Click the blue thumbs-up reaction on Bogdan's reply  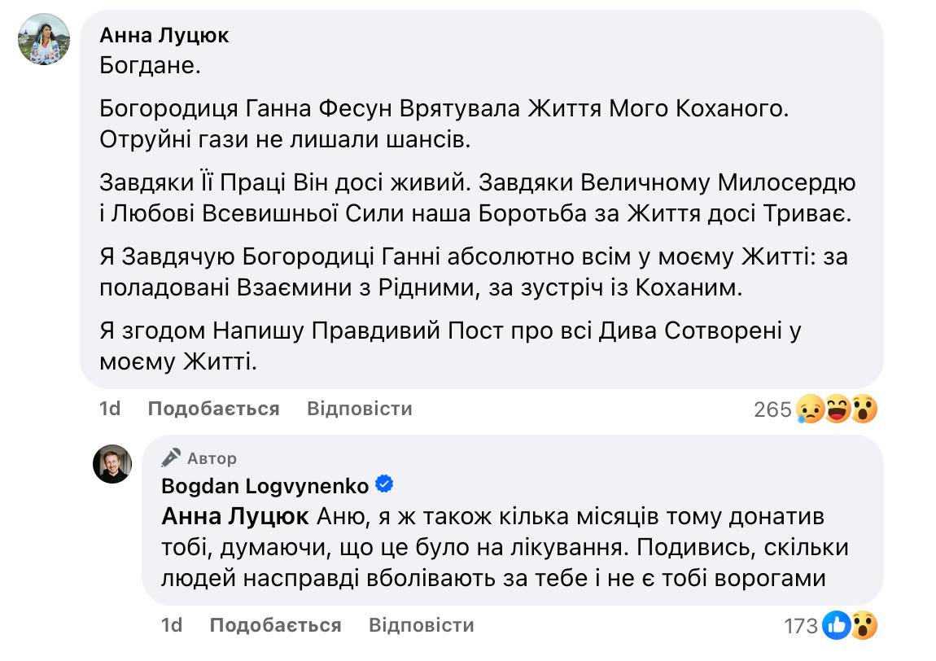coord(836,625)
